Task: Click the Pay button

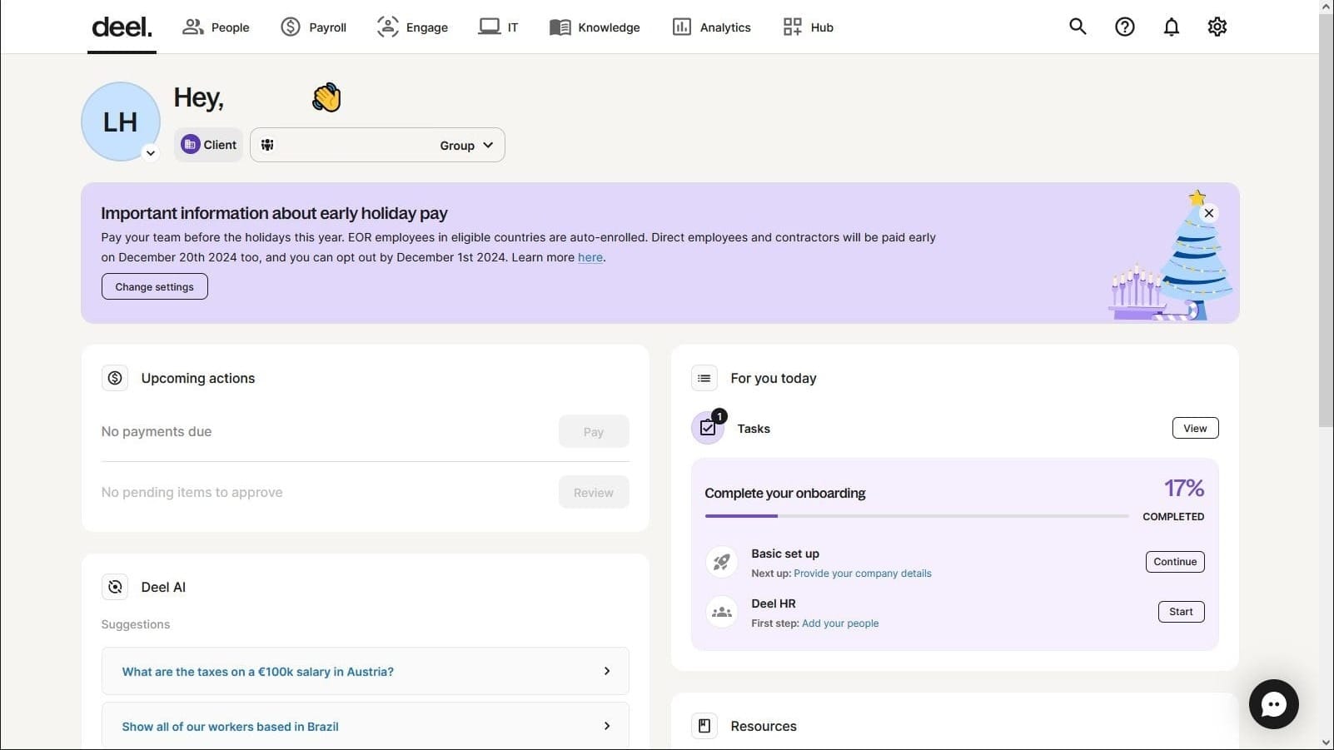Action: click(594, 431)
